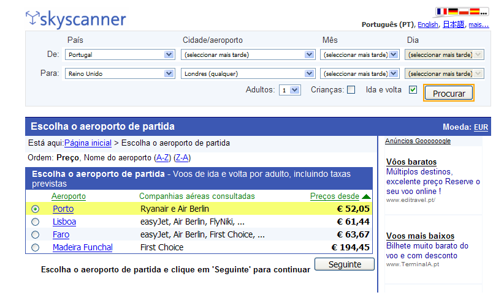The width and height of the screenshot is (504, 306).
Task: Sort airports by name A-Z
Action: [x=162, y=158]
